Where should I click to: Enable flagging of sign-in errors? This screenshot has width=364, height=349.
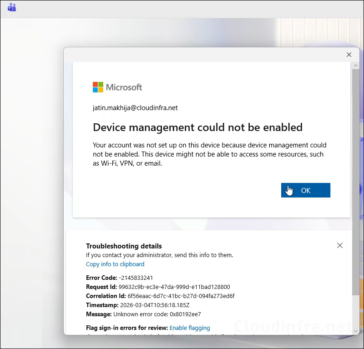point(190,328)
